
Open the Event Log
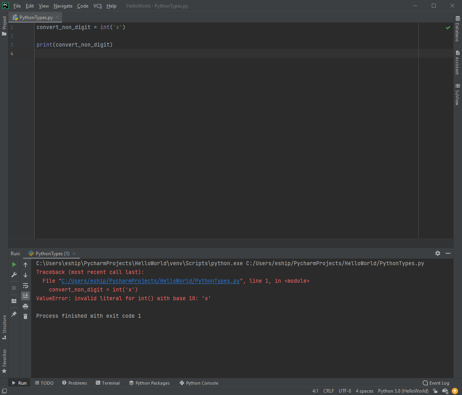tap(436, 383)
